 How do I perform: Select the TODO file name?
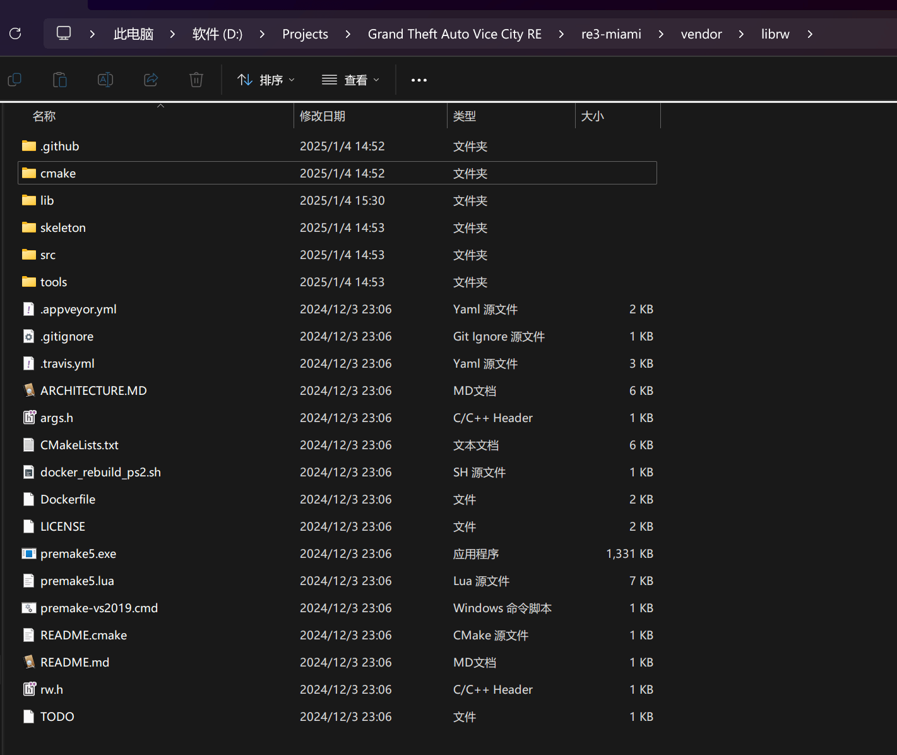tap(57, 716)
